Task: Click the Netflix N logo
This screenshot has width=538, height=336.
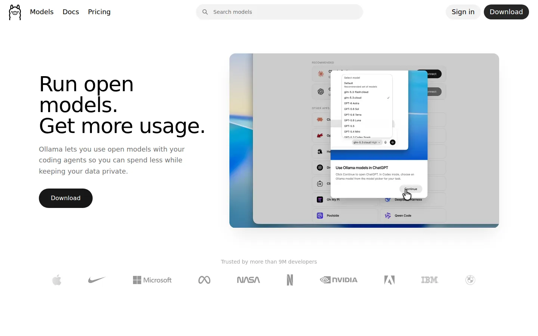Action: tap(290, 280)
